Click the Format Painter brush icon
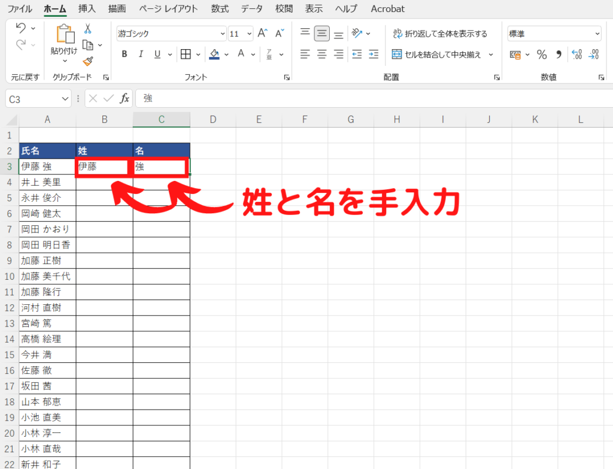This screenshot has height=469, width=613. pyautogui.click(x=88, y=61)
